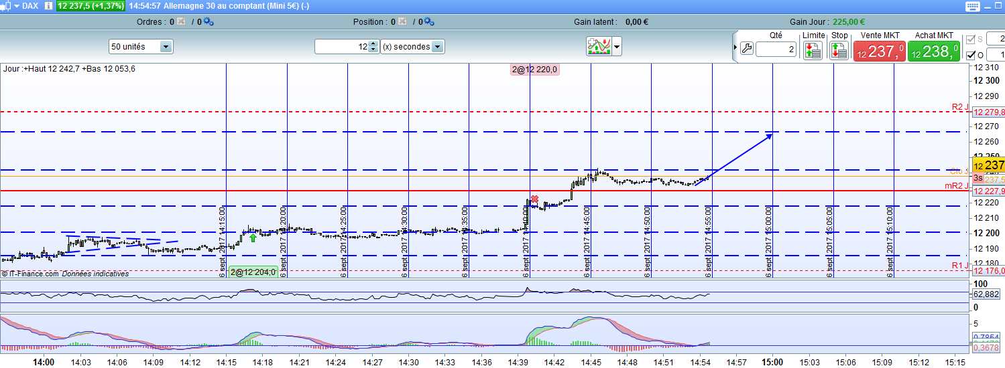Open the 50 unités dropdown
This screenshot has width=1005, height=368.
(x=141, y=47)
